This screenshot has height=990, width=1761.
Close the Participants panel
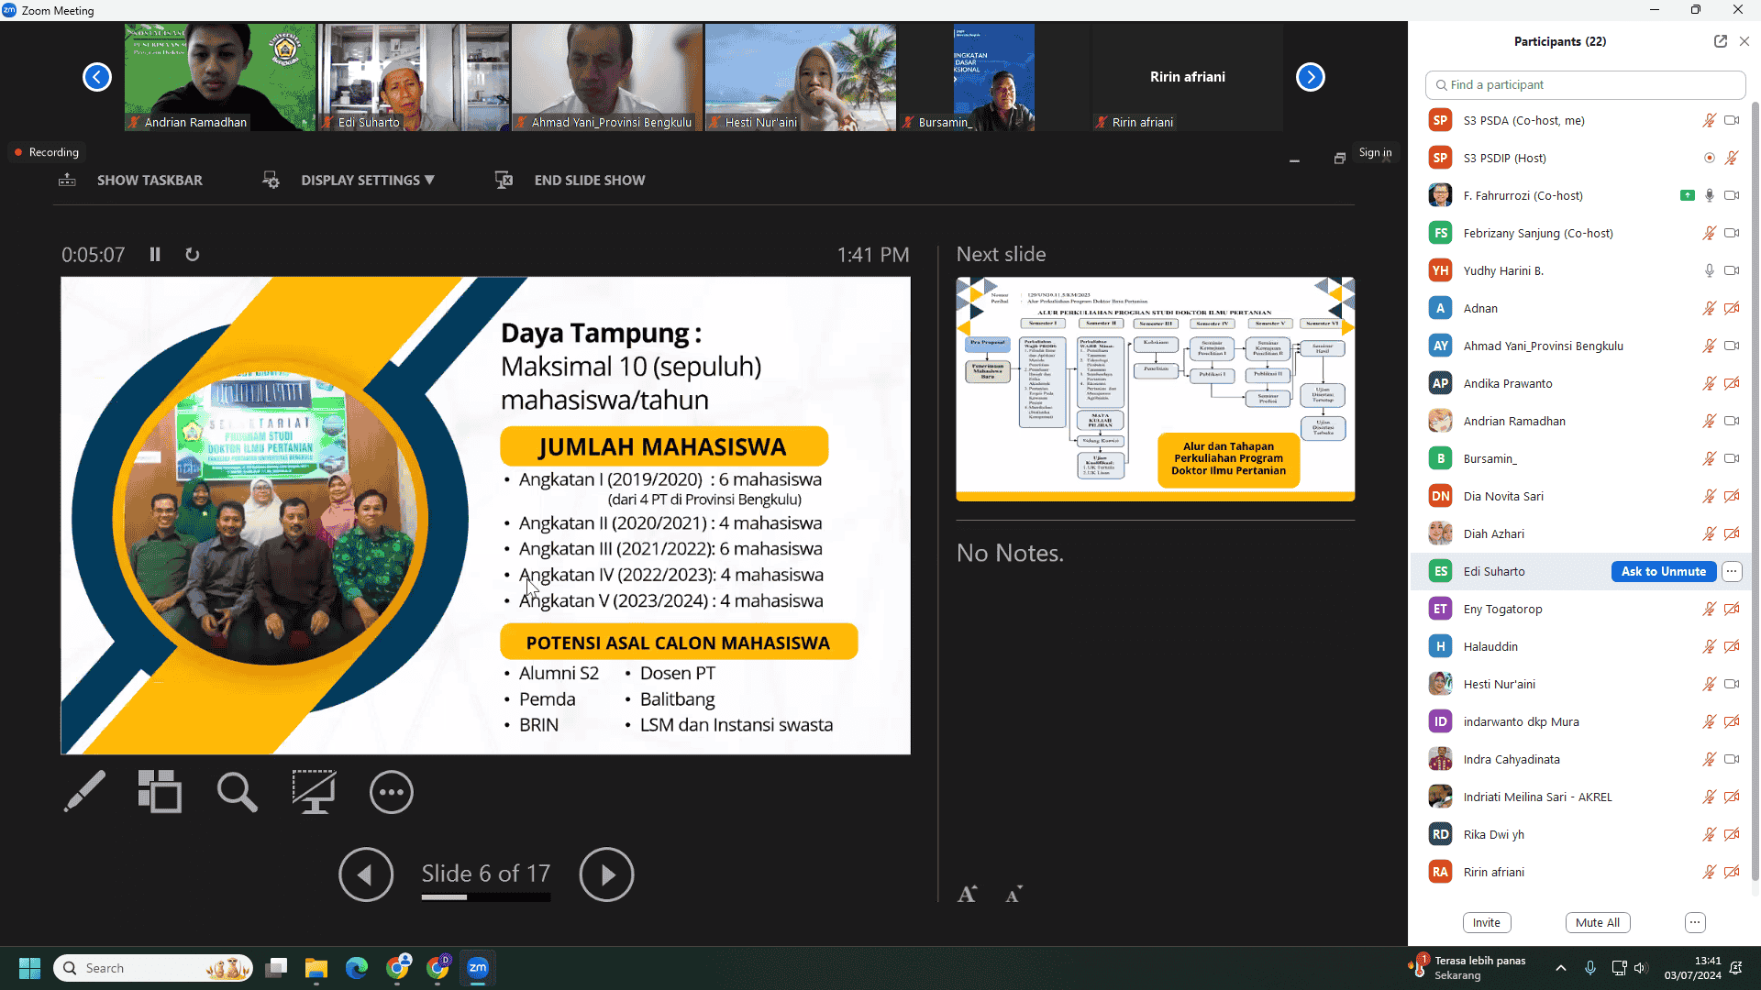(1744, 41)
